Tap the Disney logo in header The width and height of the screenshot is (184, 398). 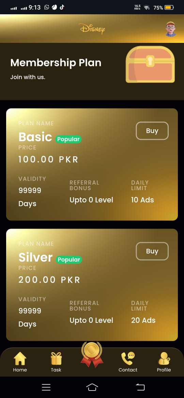[x=92, y=29]
